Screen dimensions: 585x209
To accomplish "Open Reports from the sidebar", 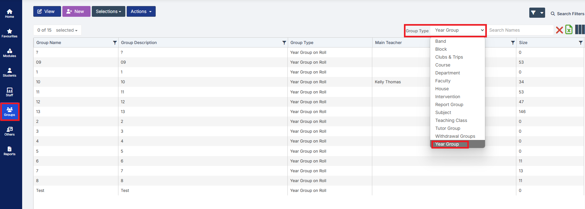I will click(9, 151).
